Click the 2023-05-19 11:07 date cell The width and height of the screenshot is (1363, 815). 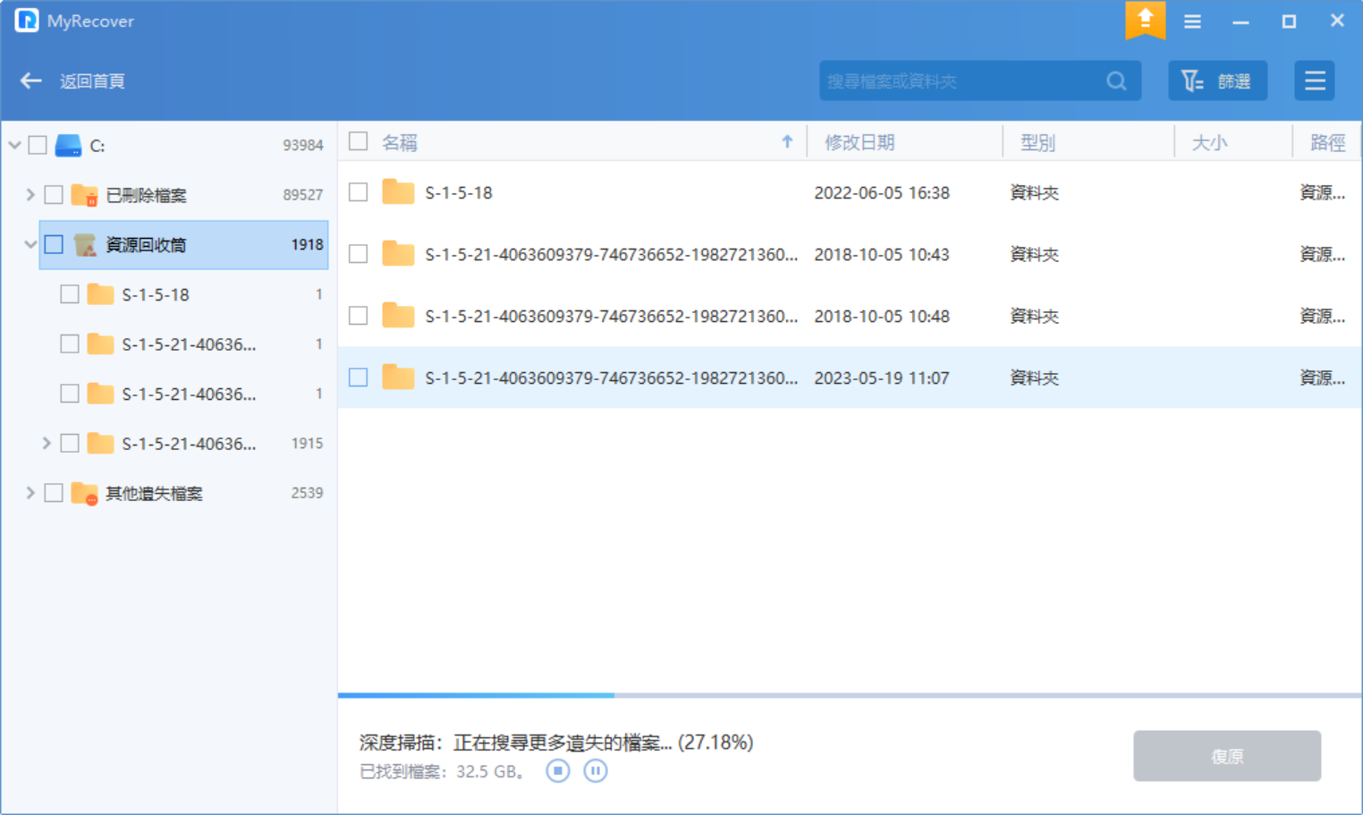pyautogui.click(x=882, y=378)
